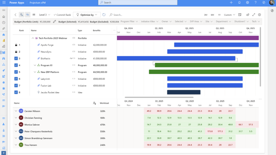Collapse the Program X1 row
The width and height of the screenshot is (276, 155).
click(x=35, y=65)
